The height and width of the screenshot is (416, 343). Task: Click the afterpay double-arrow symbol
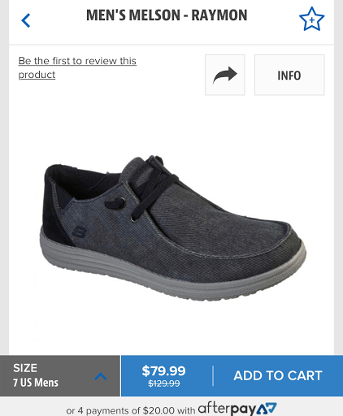pos(267,409)
